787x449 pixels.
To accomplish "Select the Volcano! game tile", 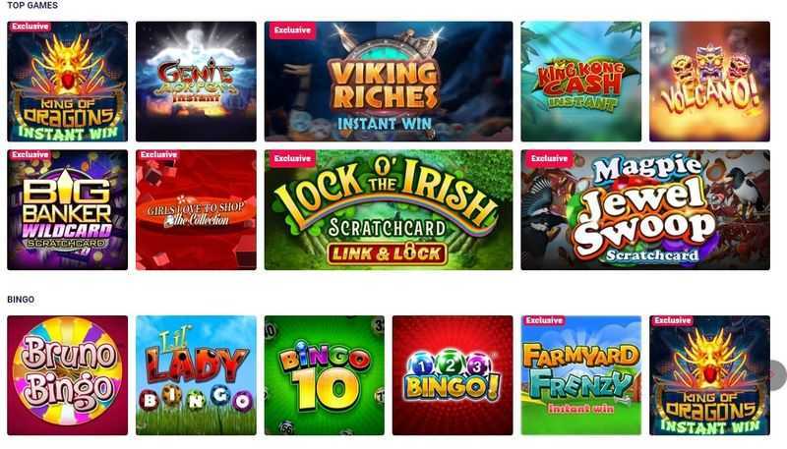I will [709, 82].
